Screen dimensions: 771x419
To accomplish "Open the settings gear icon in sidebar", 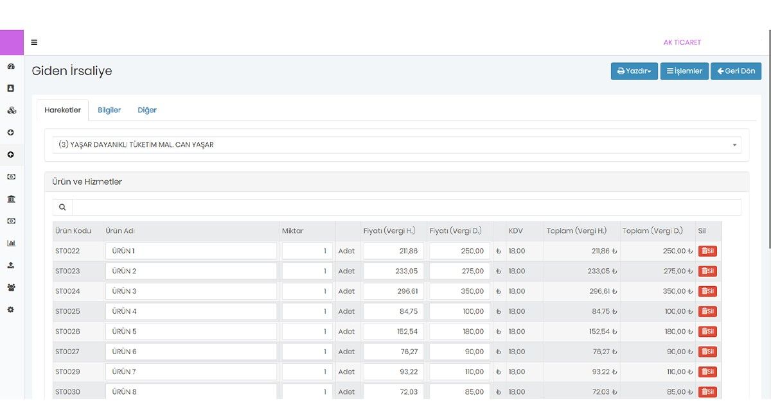I will coord(11,309).
